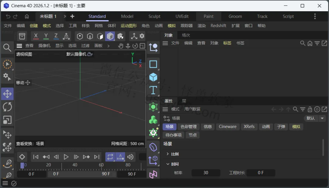Open viewport hamburger menu
Image resolution: width=329 pixels, height=188 pixels.
pos(19,46)
